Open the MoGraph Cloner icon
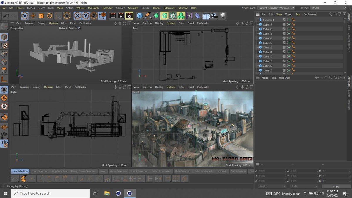The image size is (352, 198). click(x=181, y=16)
